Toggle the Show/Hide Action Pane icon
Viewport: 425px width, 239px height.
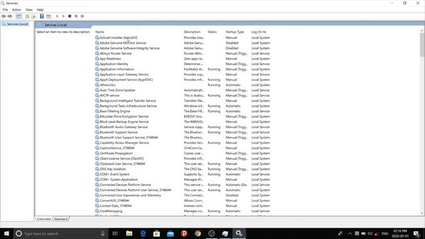click(48, 16)
